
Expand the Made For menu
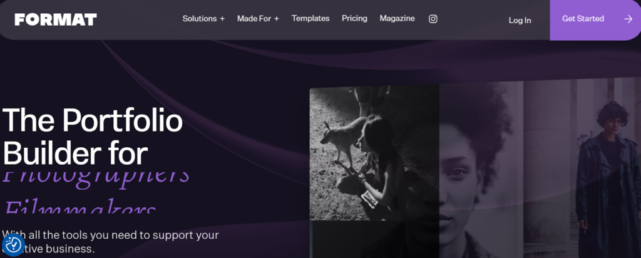click(x=254, y=19)
